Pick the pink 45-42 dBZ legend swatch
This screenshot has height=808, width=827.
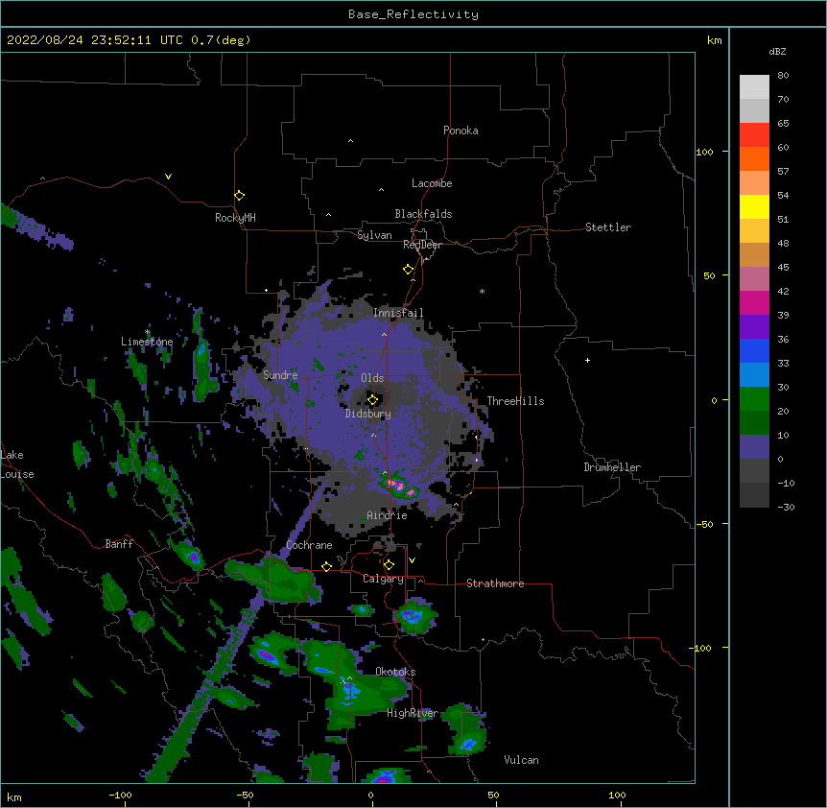tap(754, 279)
